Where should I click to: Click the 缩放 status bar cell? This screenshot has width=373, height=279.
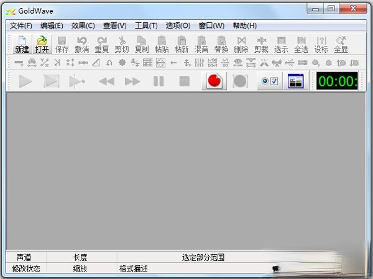click(x=80, y=269)
